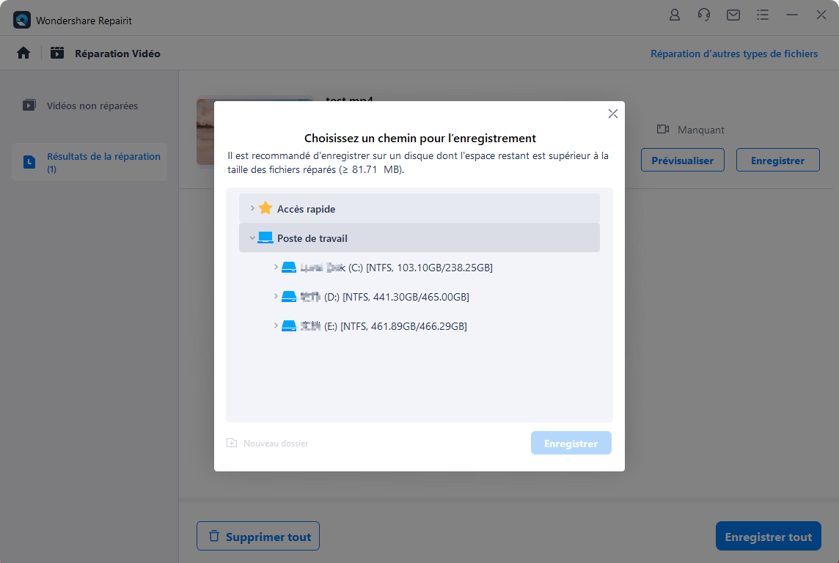Viewport: 839px width, 563px height.
Task: Click the E: drive icon
Action: (x=289, y=326)
